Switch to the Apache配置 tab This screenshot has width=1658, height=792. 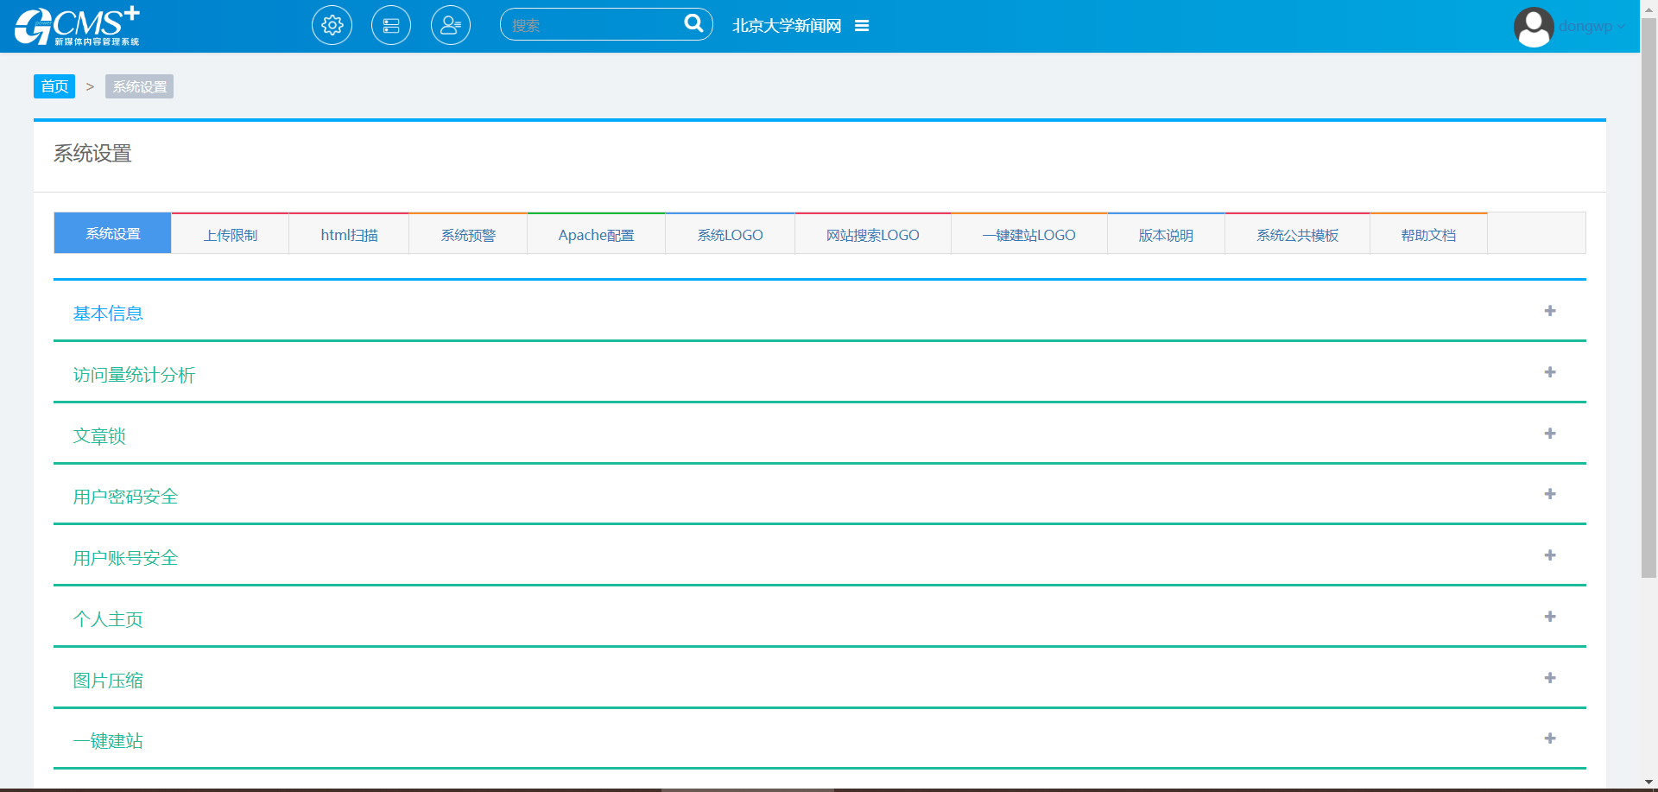(x=596, y=235)
